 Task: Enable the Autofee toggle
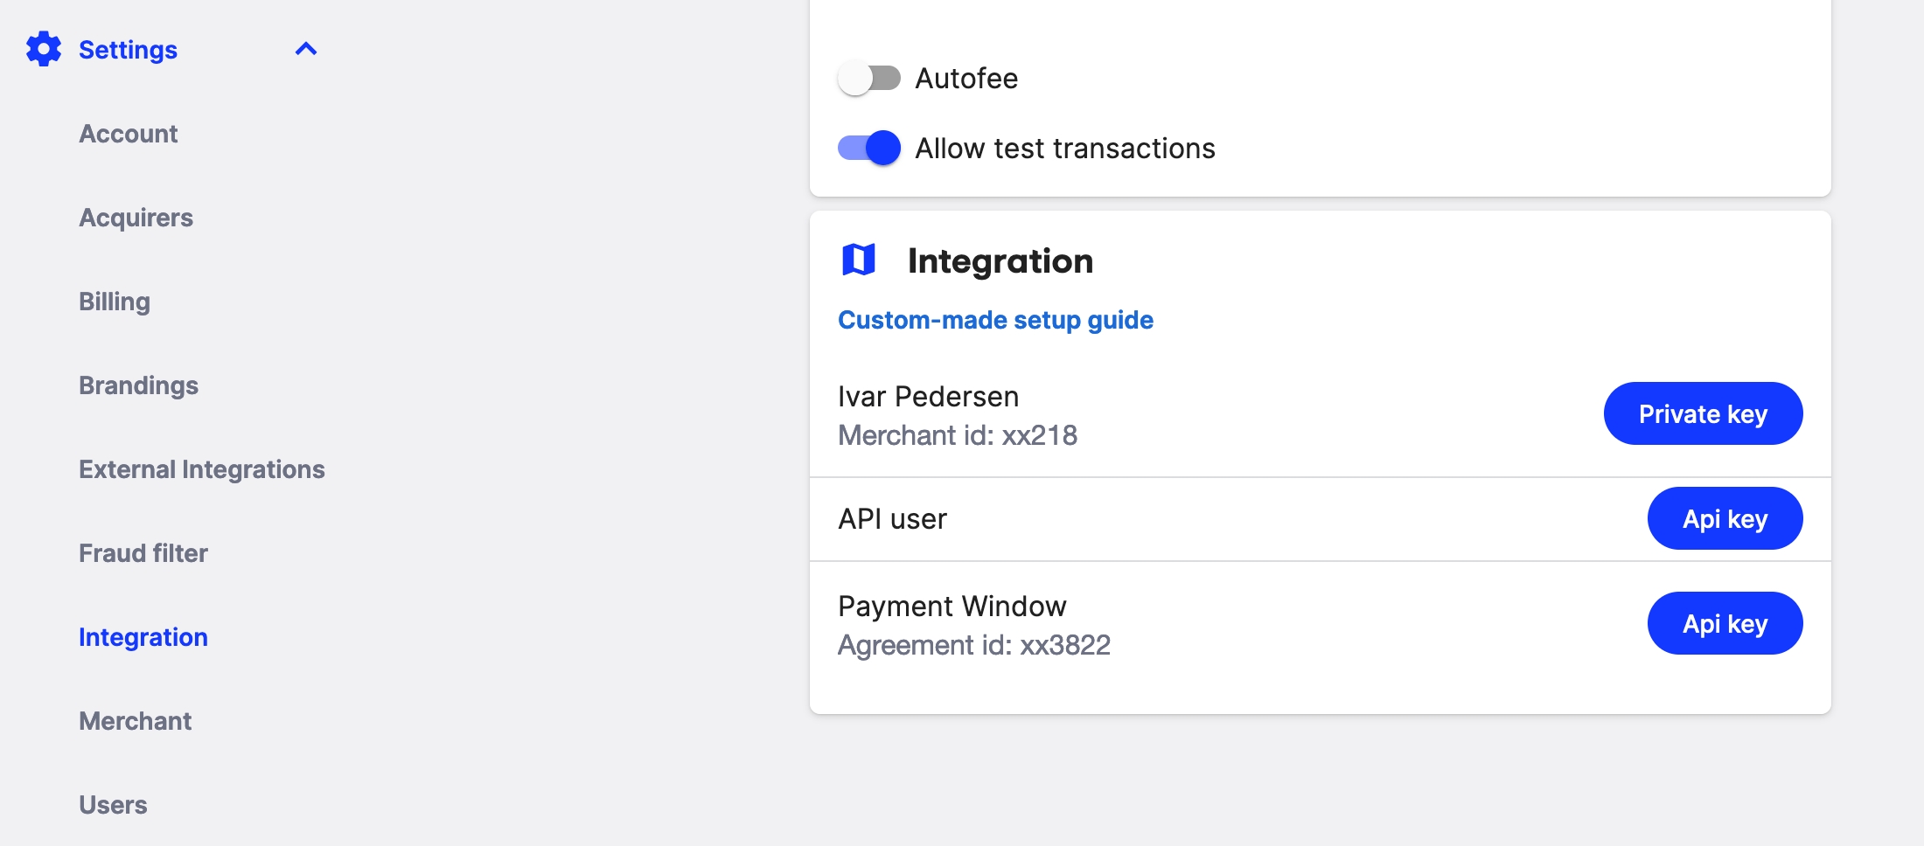pos(868,79)
